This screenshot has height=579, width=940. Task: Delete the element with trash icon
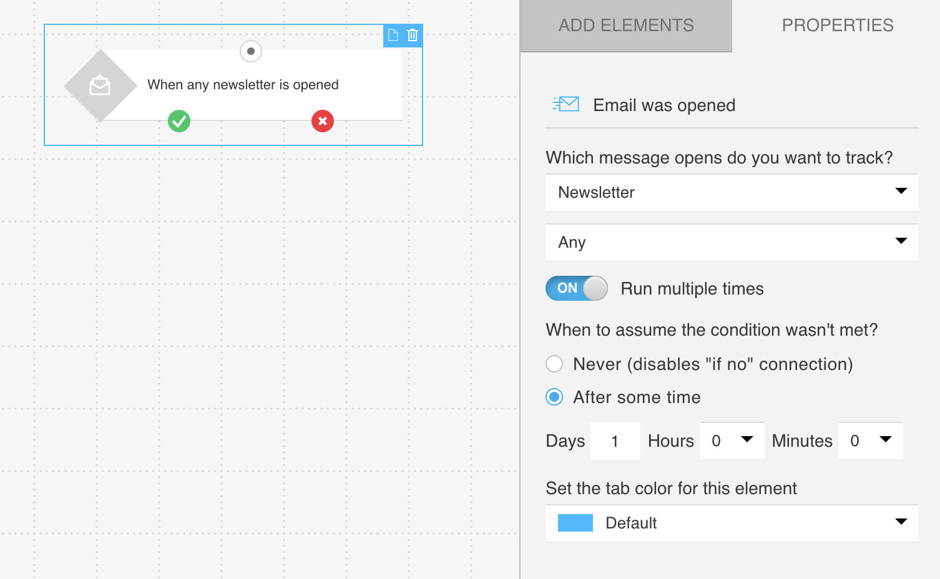tap(413, 35)
